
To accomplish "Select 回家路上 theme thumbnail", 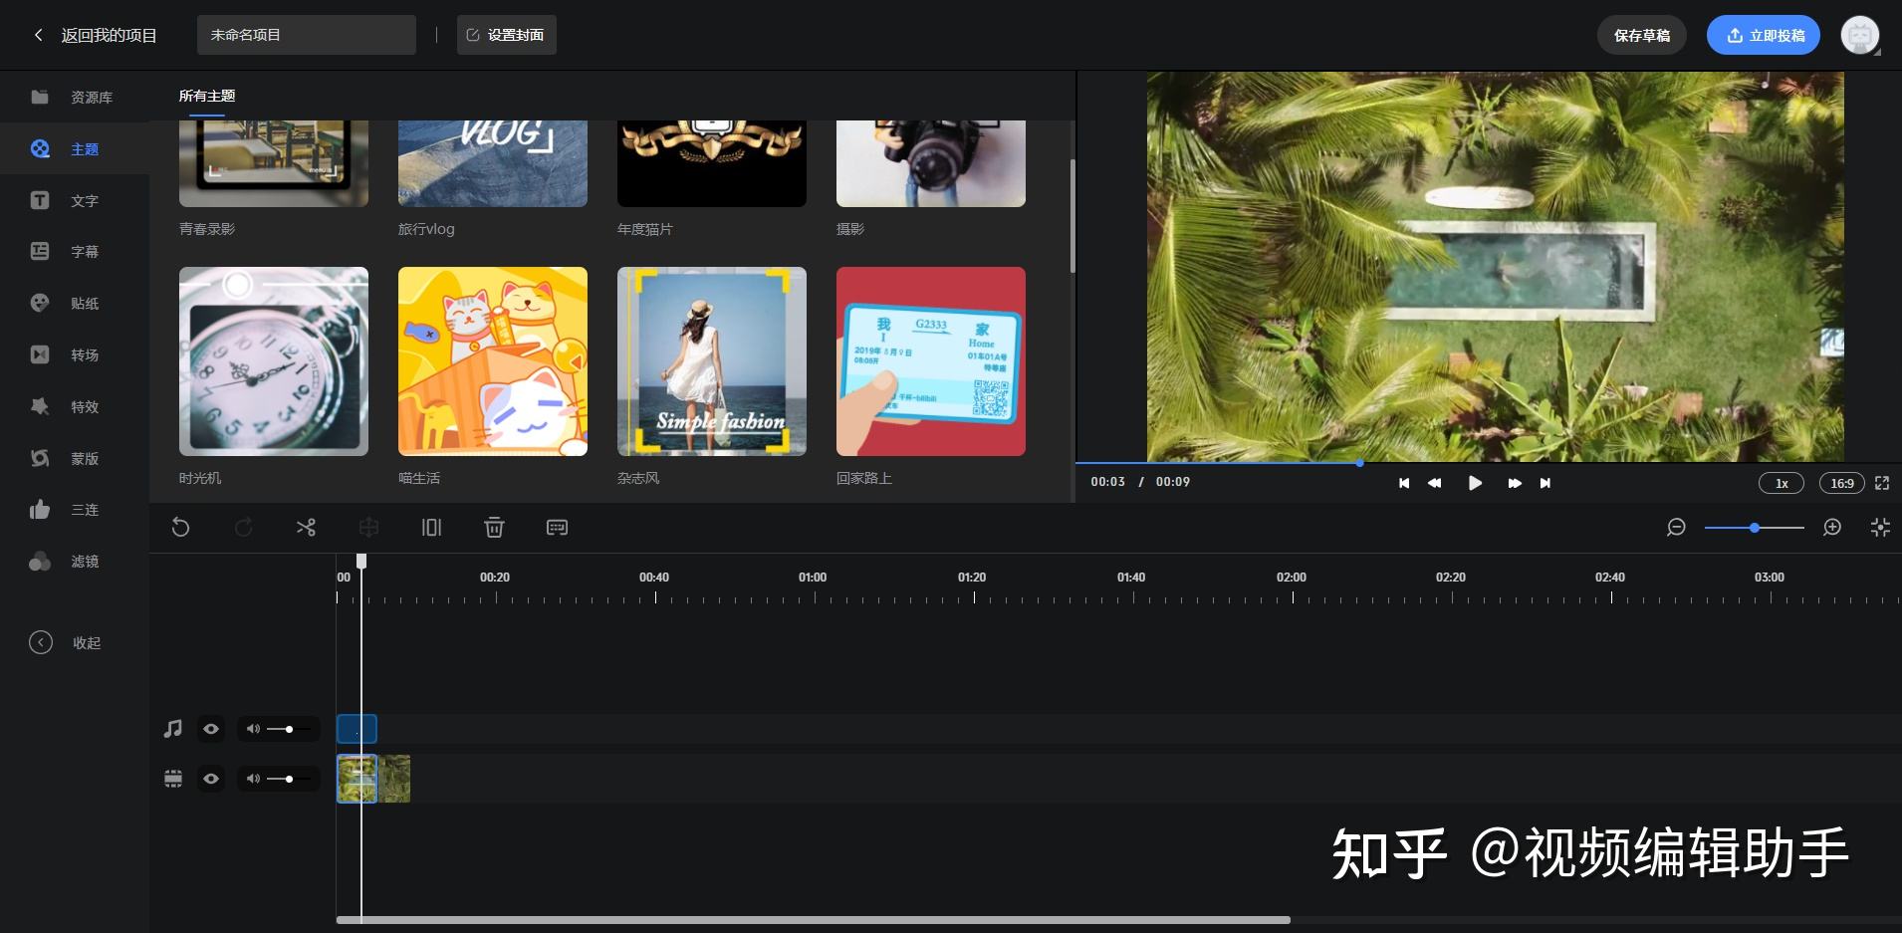I will point(931,361).
